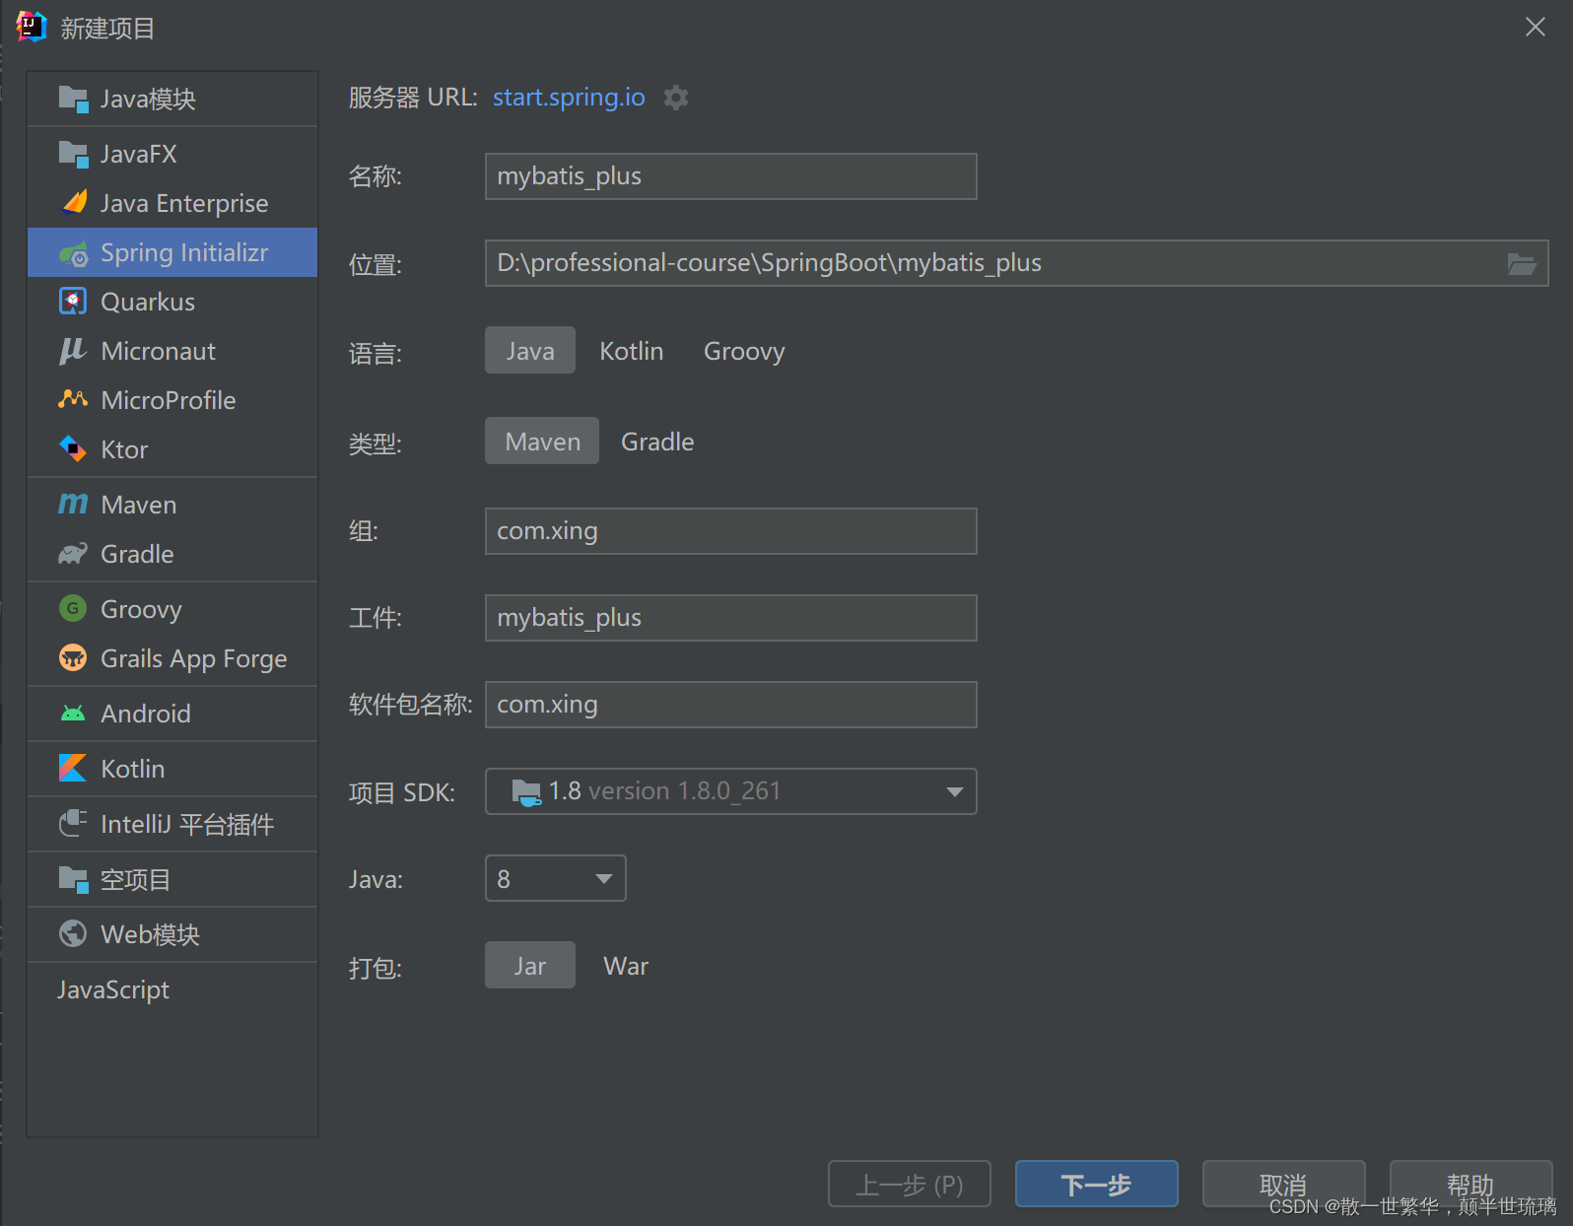Click the Web模块 globe icon

[x=73, y=934]
